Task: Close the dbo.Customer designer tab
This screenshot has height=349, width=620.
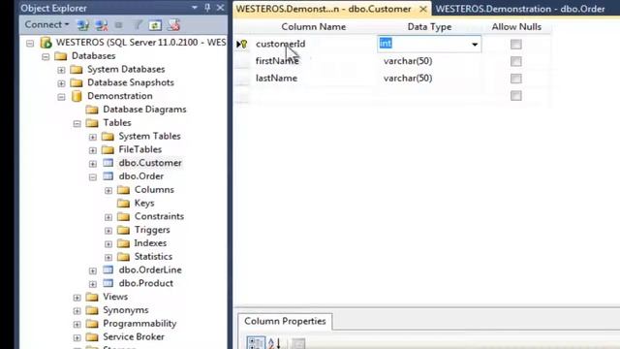Action: [422, 9]
